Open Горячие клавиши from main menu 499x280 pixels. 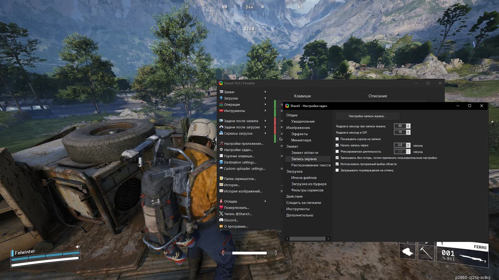coord(239,156)
